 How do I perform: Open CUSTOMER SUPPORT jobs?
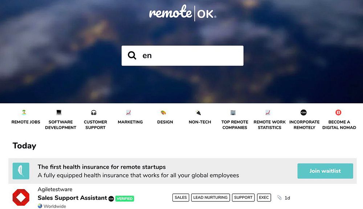(x=95, y=125)
